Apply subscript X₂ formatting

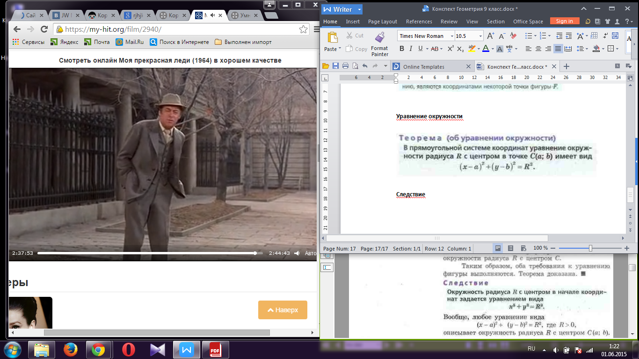tap(460, 49)
